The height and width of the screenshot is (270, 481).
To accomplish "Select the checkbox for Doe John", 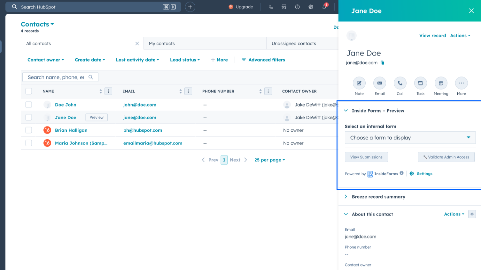I will click(29, 105).
